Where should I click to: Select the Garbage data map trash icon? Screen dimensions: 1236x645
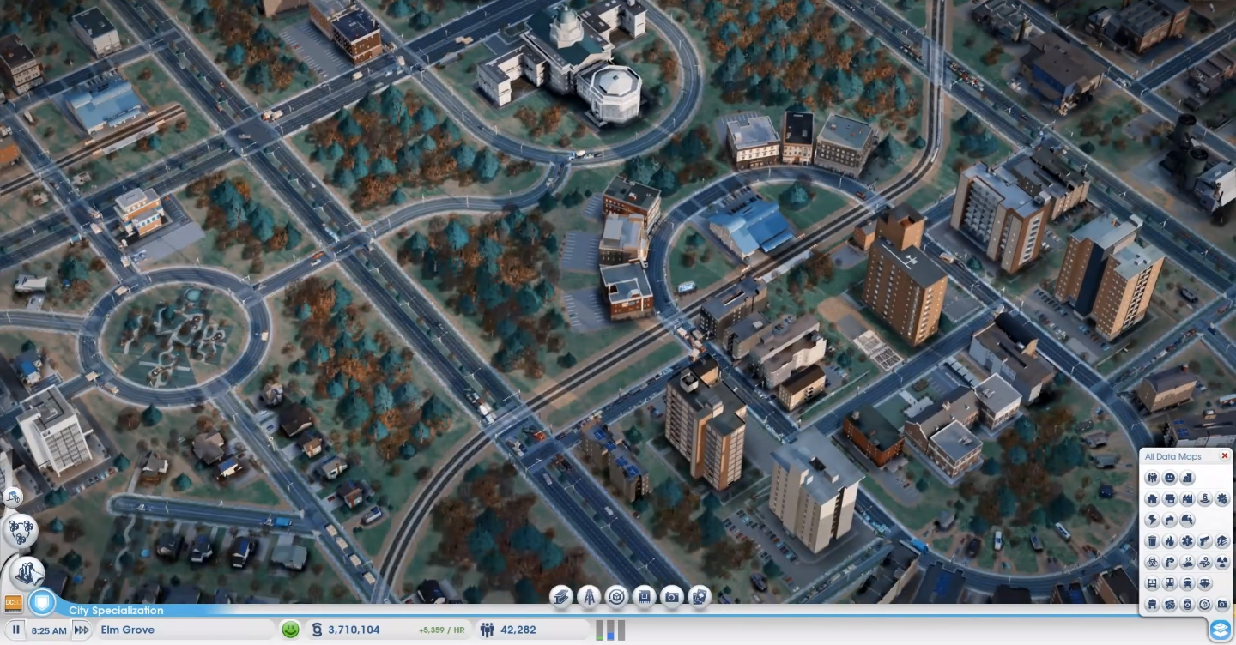pyautogui.click(x=1152, y=541)
